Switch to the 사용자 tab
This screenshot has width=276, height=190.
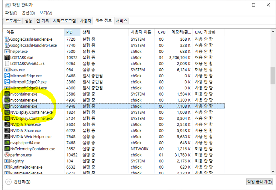pyautogui.click(x=85, y=21)
